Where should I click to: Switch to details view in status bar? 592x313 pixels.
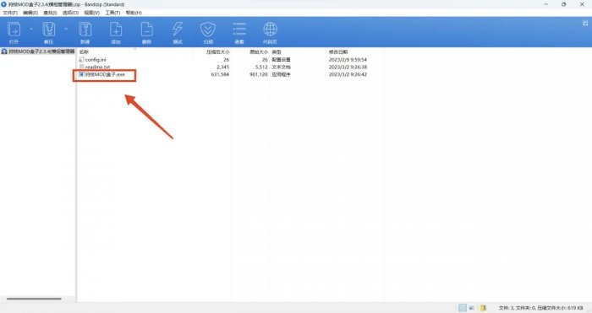tap(462, 308)
